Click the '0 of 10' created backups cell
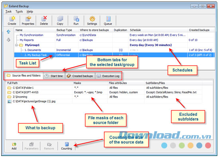Image resolution: width=219 pixels, height=158 pixels. coord(193,40)
